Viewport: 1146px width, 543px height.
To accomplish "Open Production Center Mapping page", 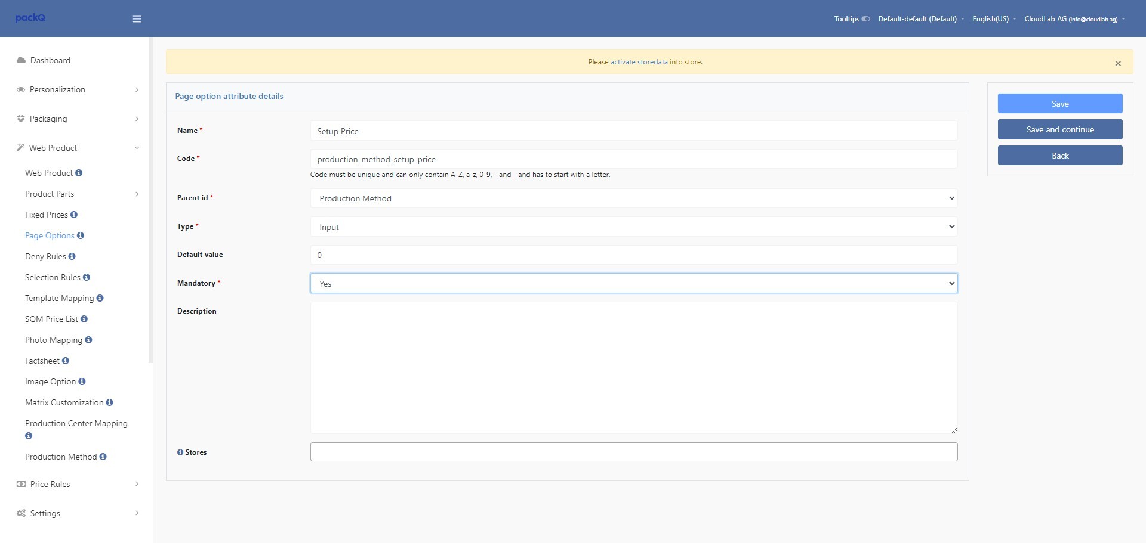I will [76, 423].
